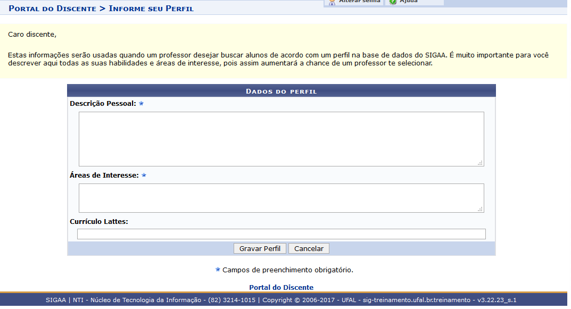This screenshot has width=571, height=309.
Task: Click the Dados do Perfil header bar
Action: point(281,91)
